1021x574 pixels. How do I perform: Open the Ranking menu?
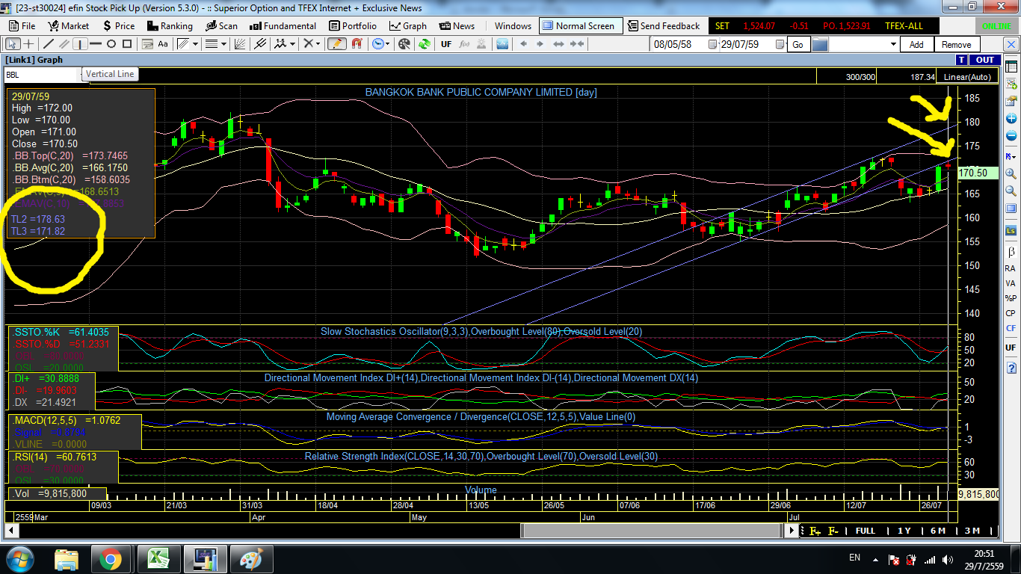[x=170, y=25]
